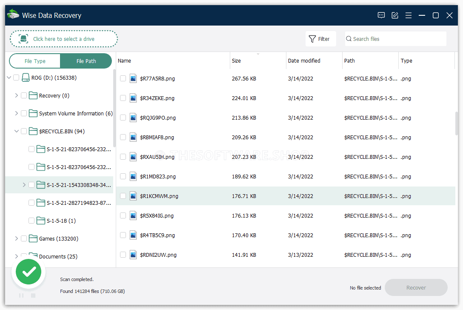The image size is (463, 310).
Task: Click the drive scan icon in the select-drive box
Action: 23,39
